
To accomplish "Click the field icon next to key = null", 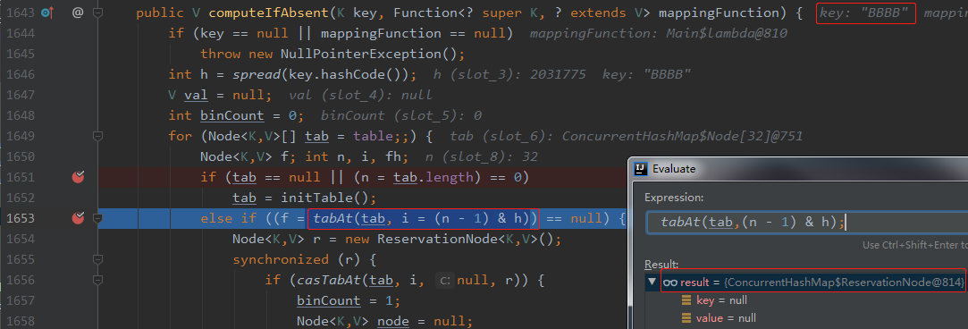I will [x=686, y=300].
